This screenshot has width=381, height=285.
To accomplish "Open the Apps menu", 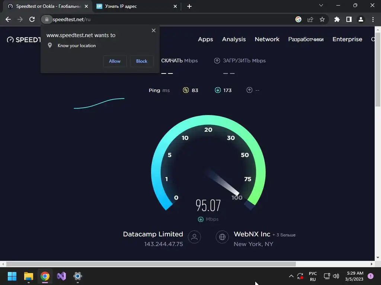I will [x=205, y=39].
